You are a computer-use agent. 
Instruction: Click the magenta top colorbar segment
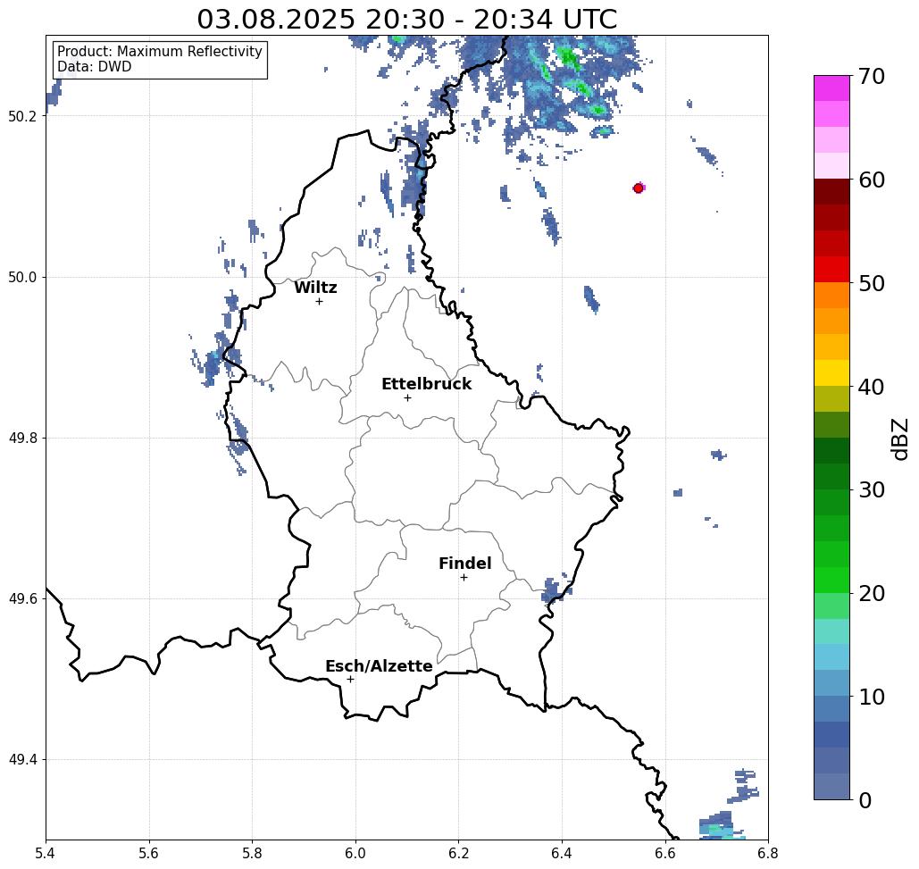coord(831,88)
